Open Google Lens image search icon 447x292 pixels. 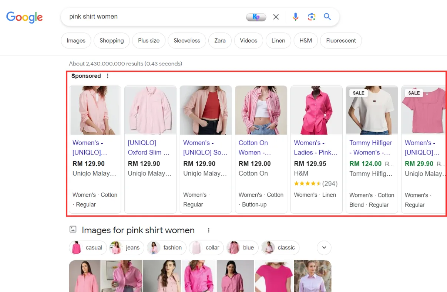pos(312,17)
